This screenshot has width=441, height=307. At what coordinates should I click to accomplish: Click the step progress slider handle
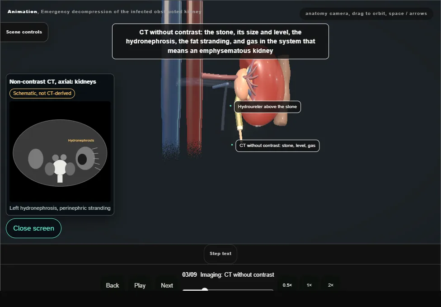pyautogui.click(x=205, y=289)
